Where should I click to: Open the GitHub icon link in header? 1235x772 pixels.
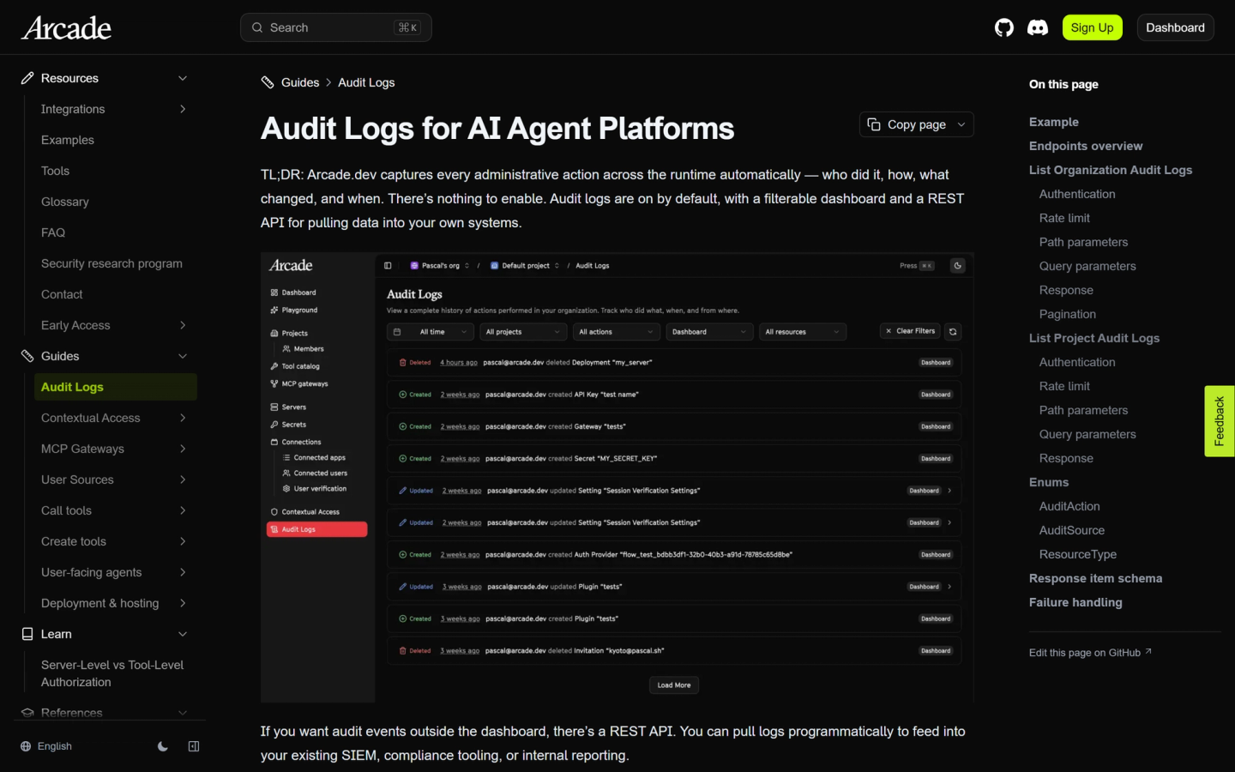click(1004, 27)
